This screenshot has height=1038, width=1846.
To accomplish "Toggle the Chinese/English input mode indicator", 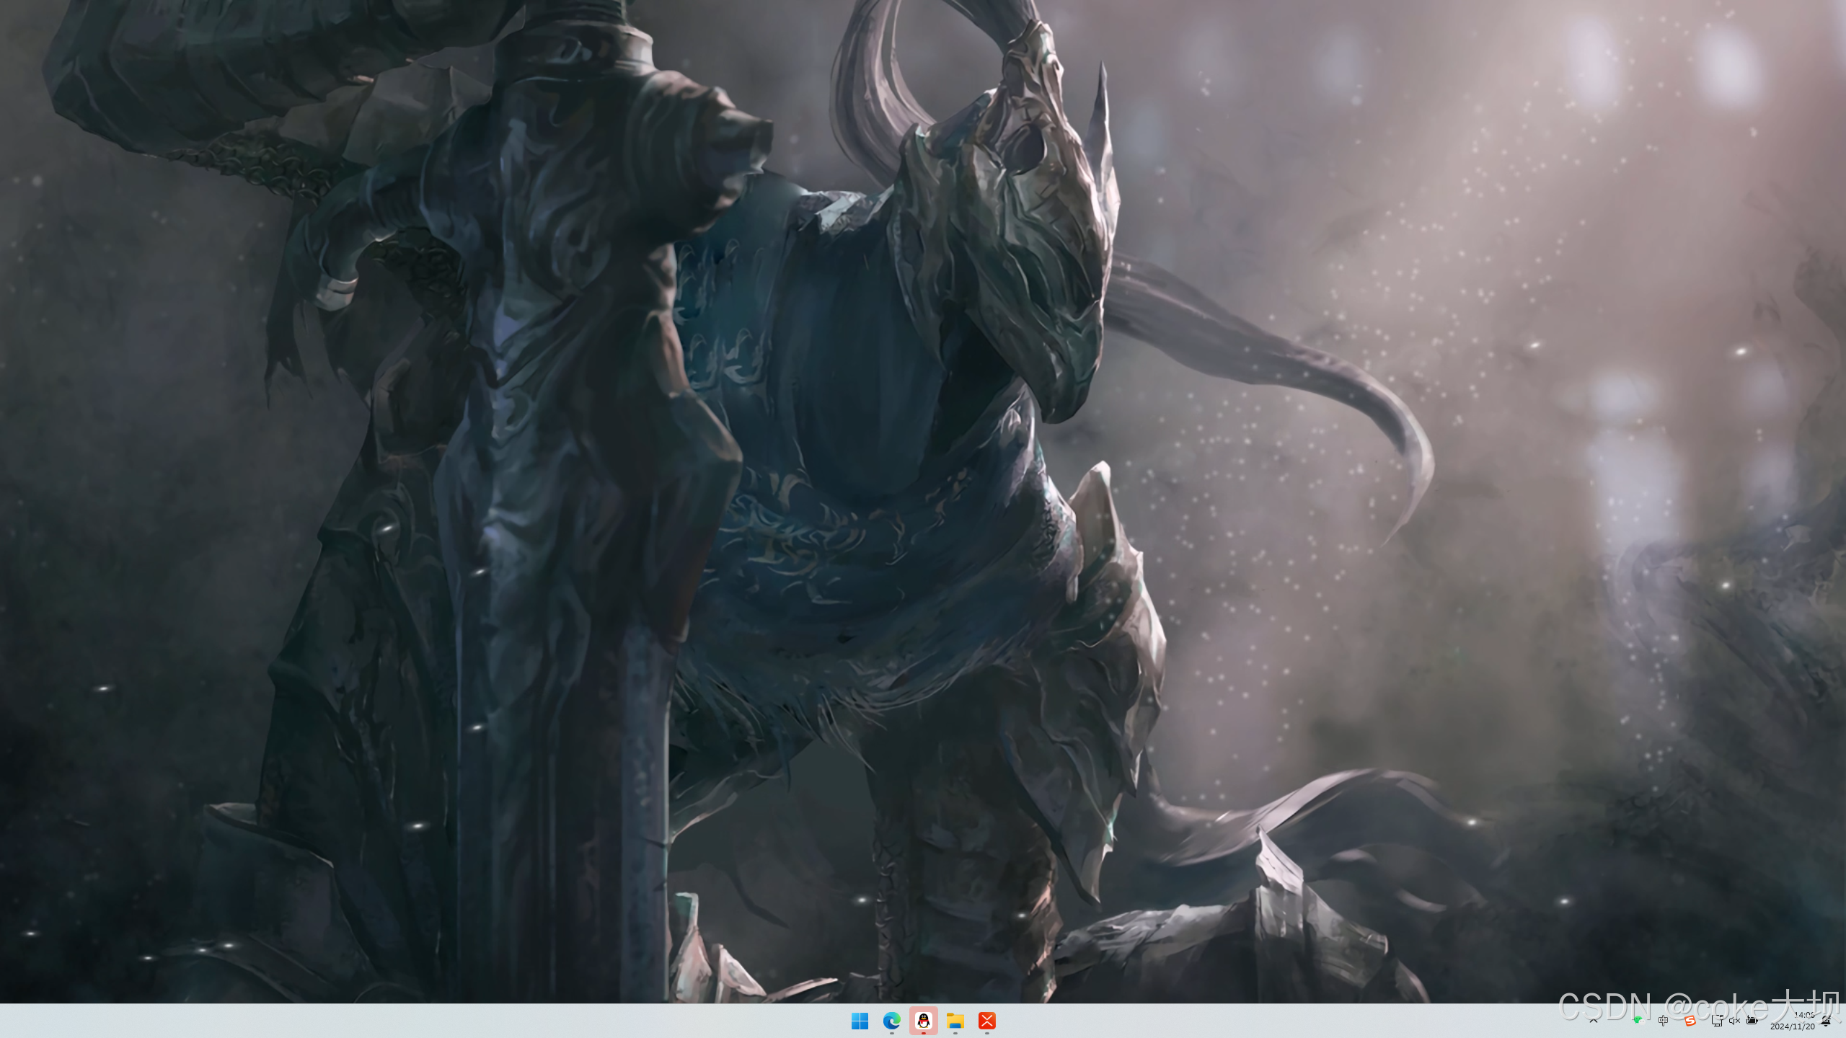I will [1663, 1021].
